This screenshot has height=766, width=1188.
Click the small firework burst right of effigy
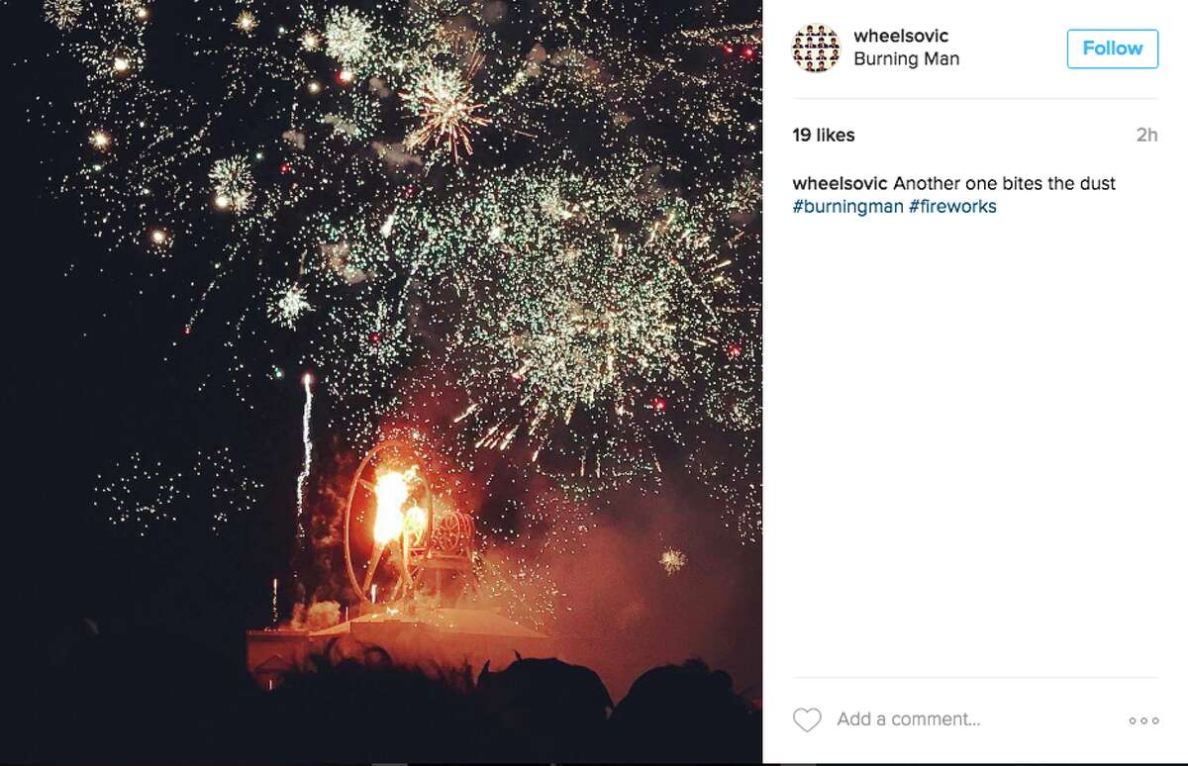coord(673,560)
